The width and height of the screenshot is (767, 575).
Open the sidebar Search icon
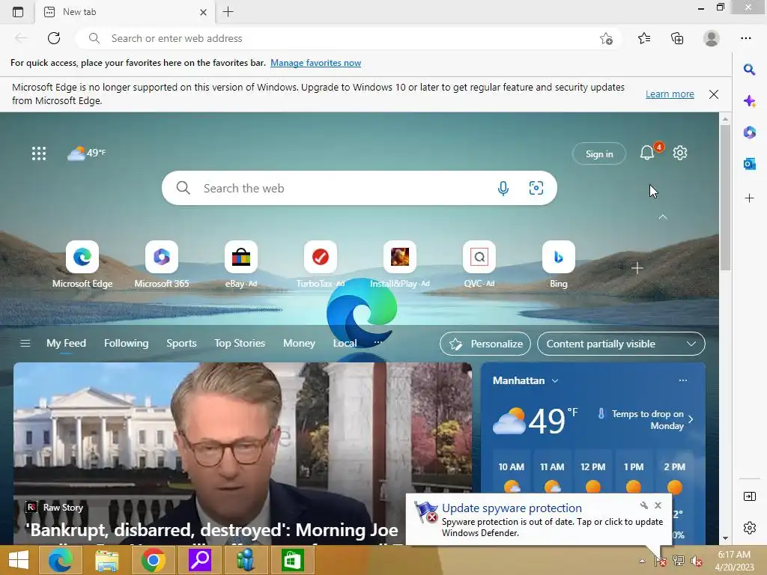point(749,70)
